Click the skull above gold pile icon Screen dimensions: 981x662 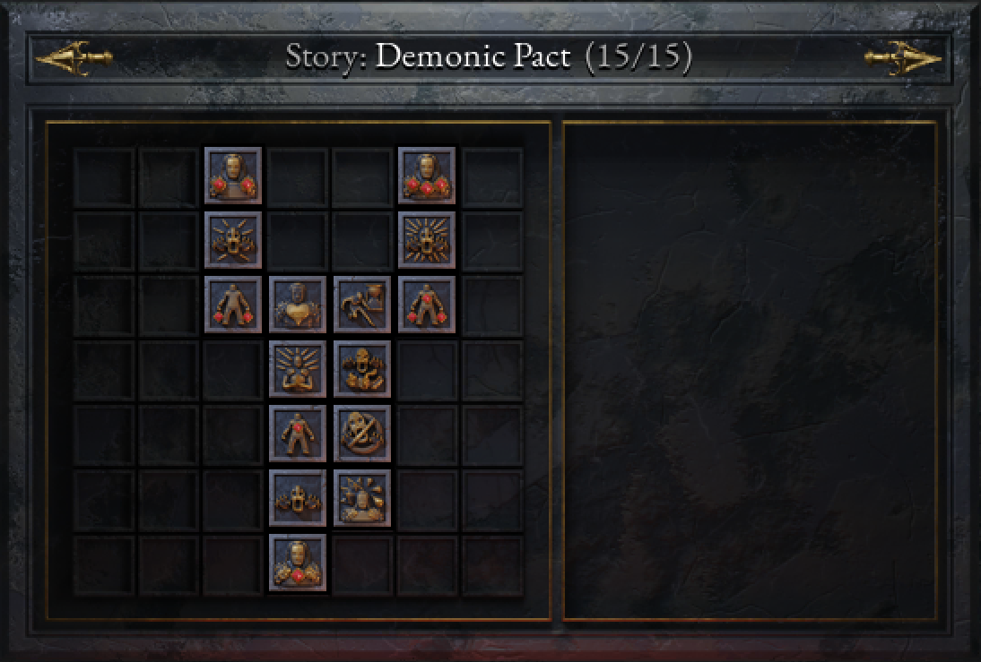(x=362, y=369)
